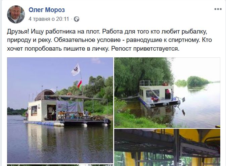Viewport: 226px width, 166px height.
Task: Open the three-dots post options menu
Action: click(218, 9)
